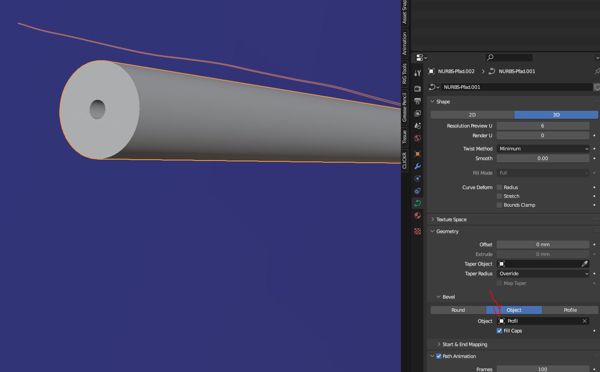The width and height of the screenshot is (600, 372).
Task: Open the View Layer properties tab
Action: [x=418, y=113]
